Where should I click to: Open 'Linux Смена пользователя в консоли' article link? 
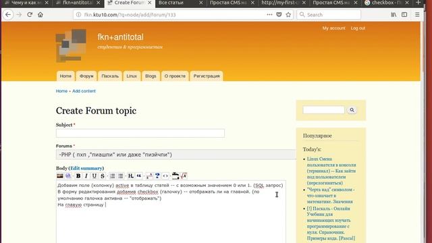[331, 171]
